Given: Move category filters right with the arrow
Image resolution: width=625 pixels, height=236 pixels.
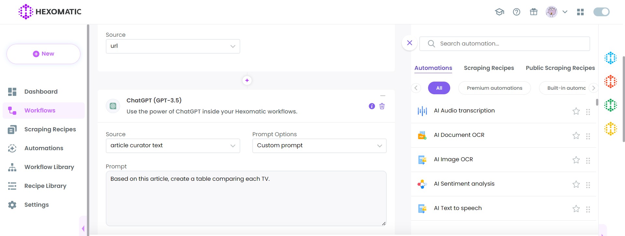Looking at the screenshot, I should click(x=593, y=88).
